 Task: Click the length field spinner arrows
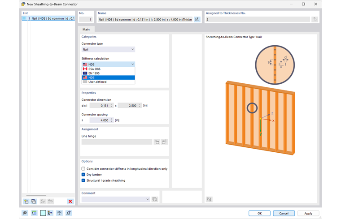(x=140, y=106)
